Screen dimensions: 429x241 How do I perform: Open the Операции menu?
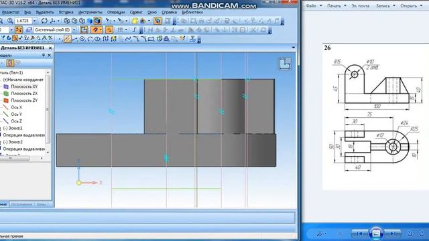point(116,12)
